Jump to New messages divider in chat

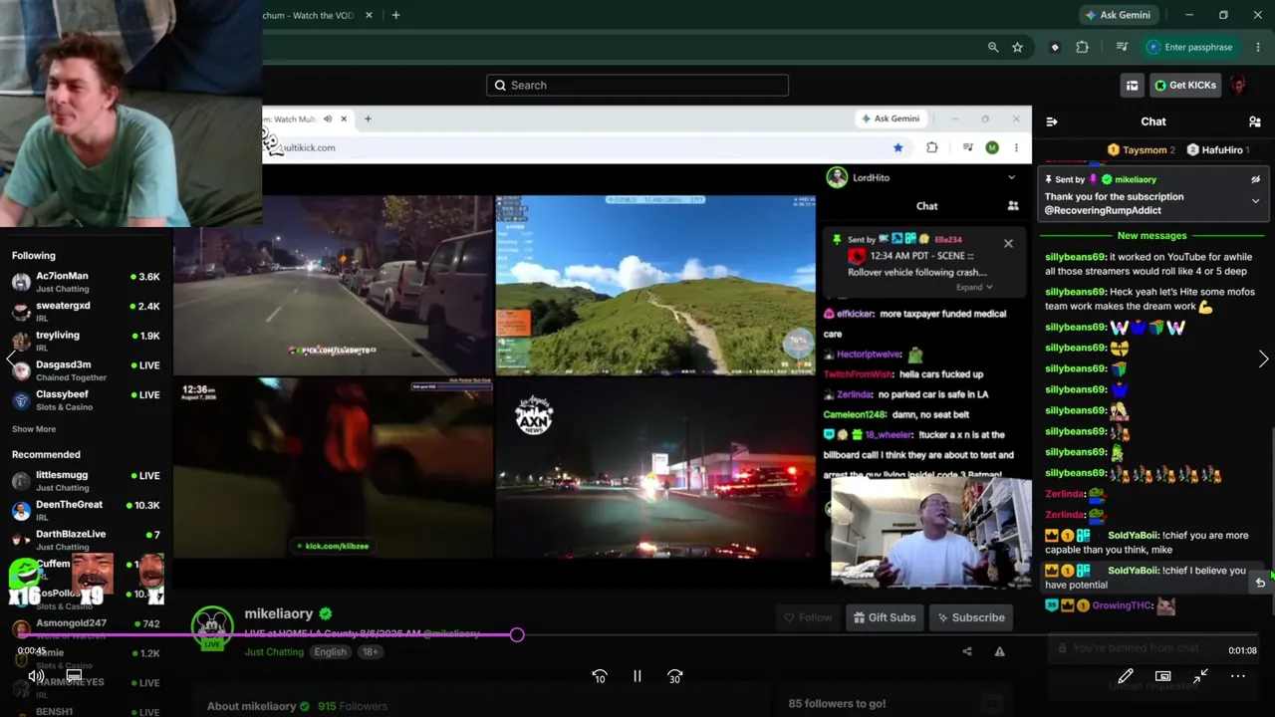1151,236
